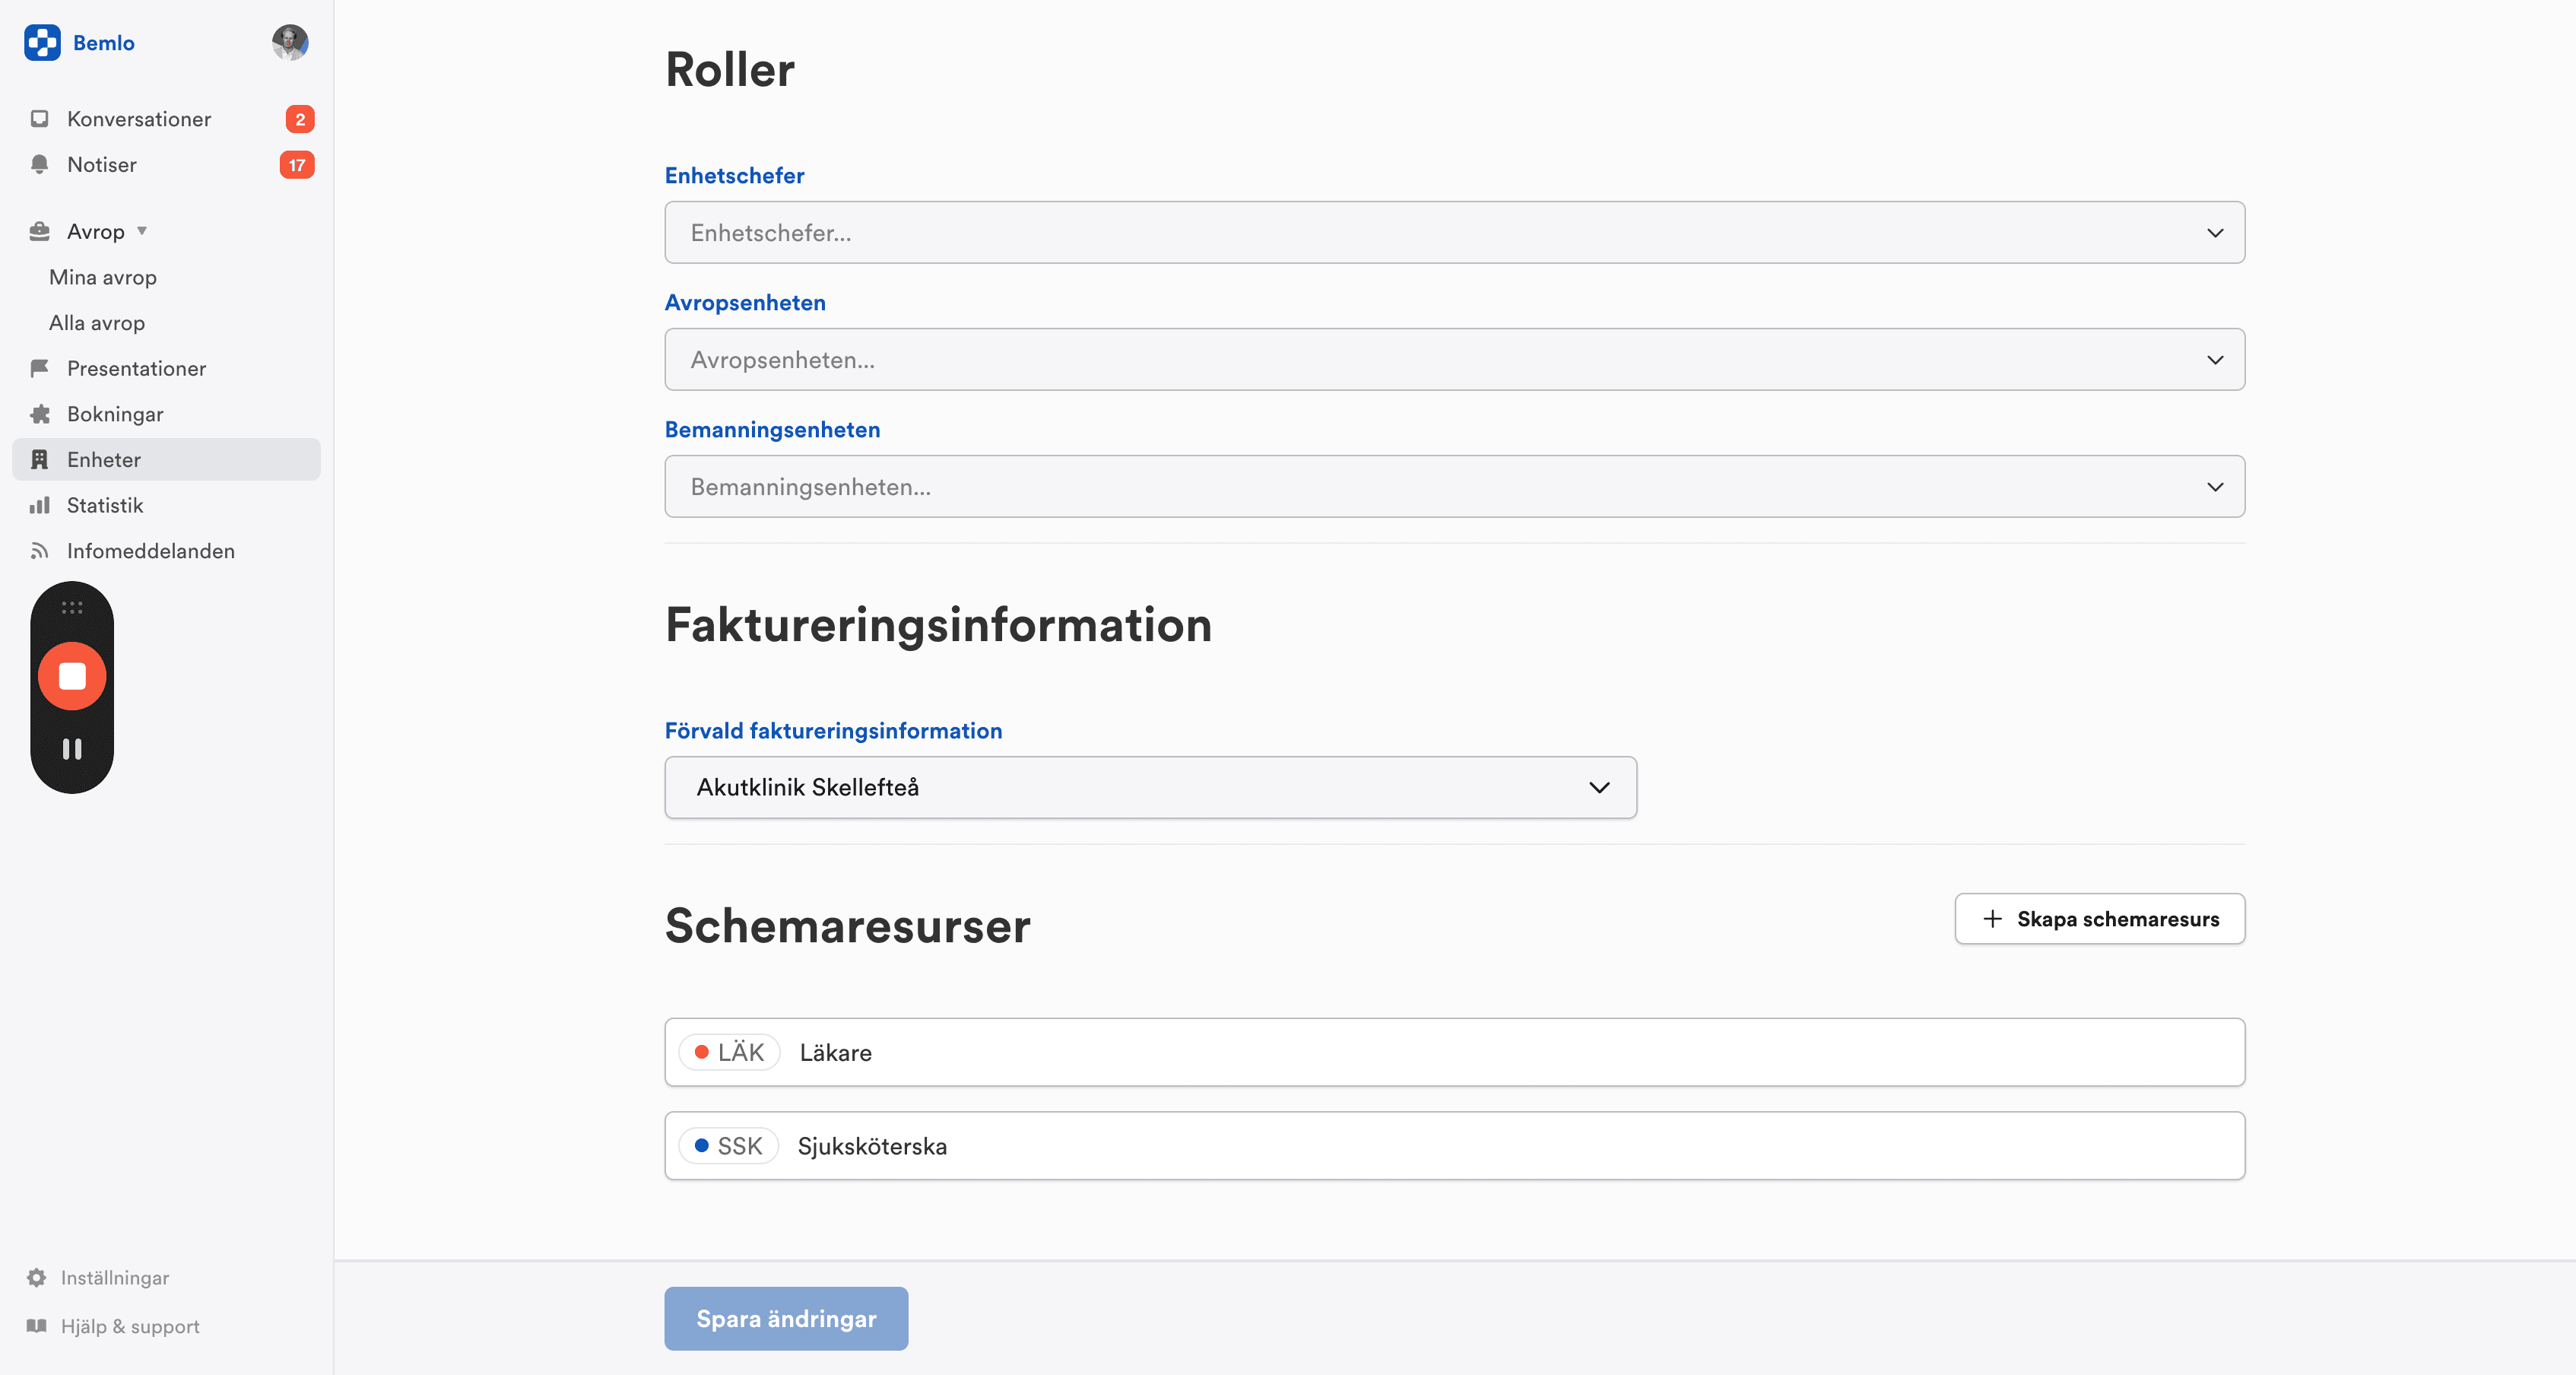Open the Förvald faktureringsinformation dropdown
Viewport: 2576px width, 1375px height.
coord(1150,787)
